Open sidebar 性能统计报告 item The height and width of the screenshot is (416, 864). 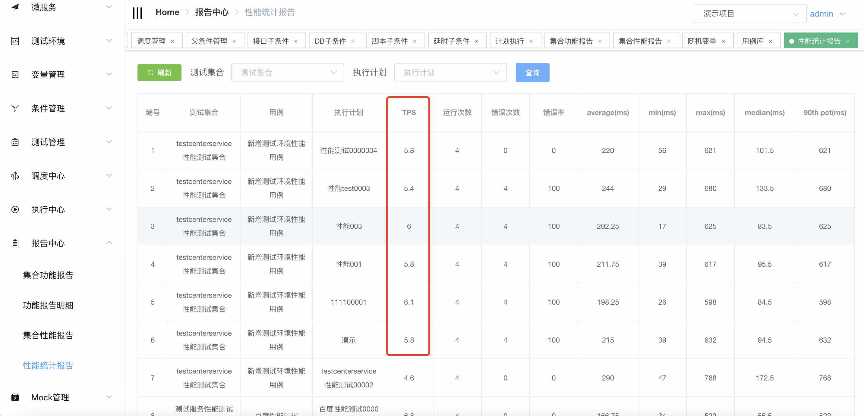[48, 366]
